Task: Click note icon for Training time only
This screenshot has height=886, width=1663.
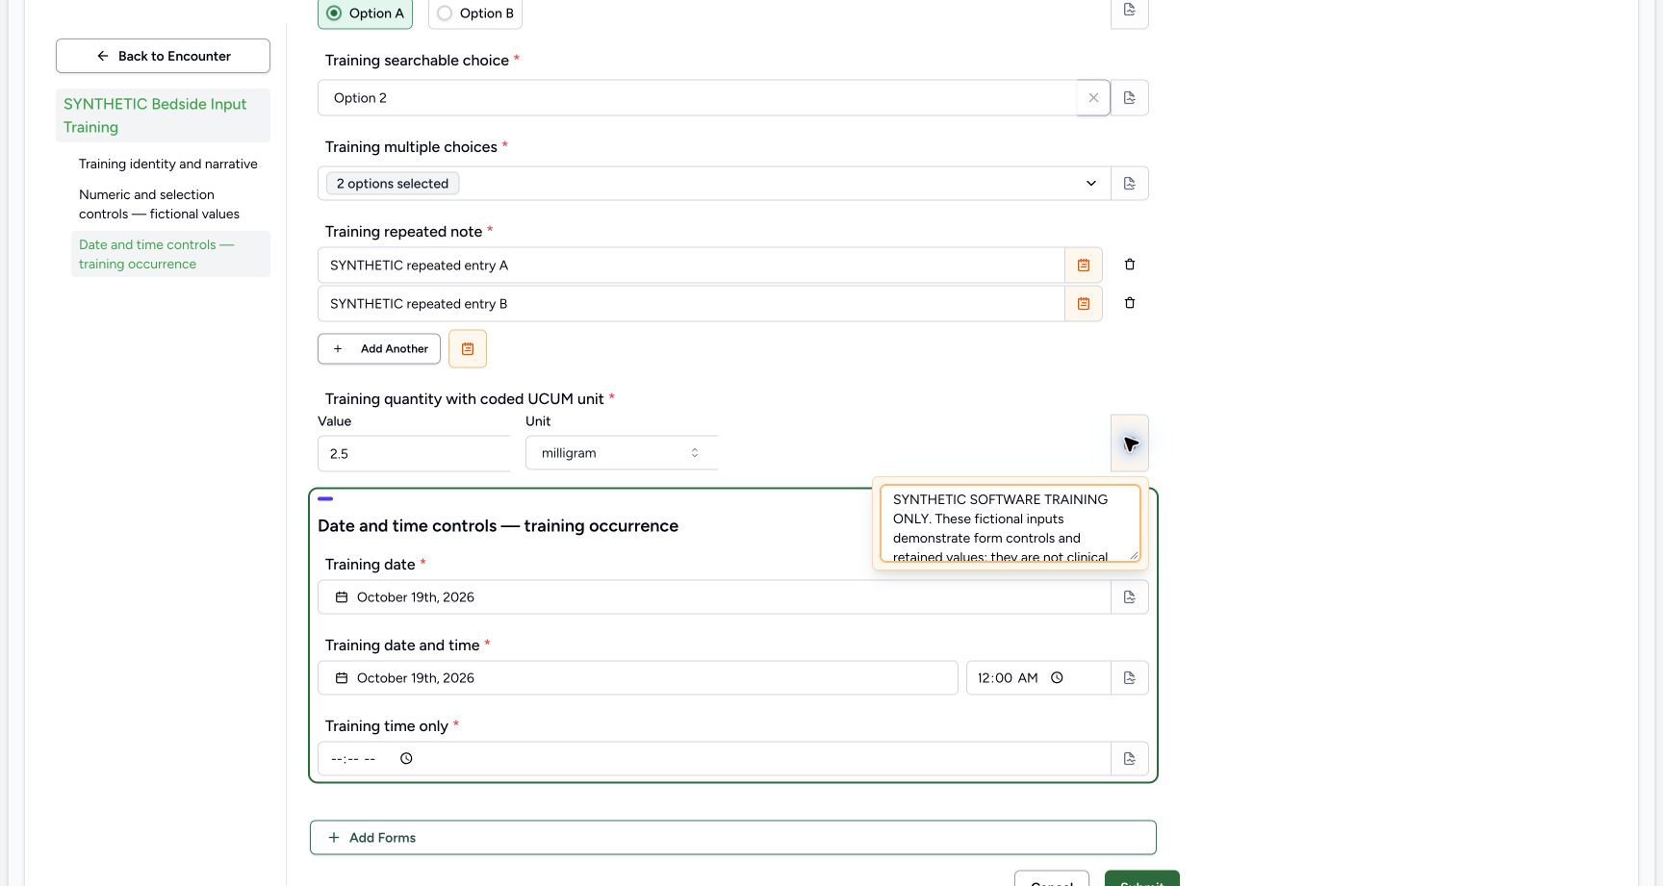Action: (x=1130, y=759)
